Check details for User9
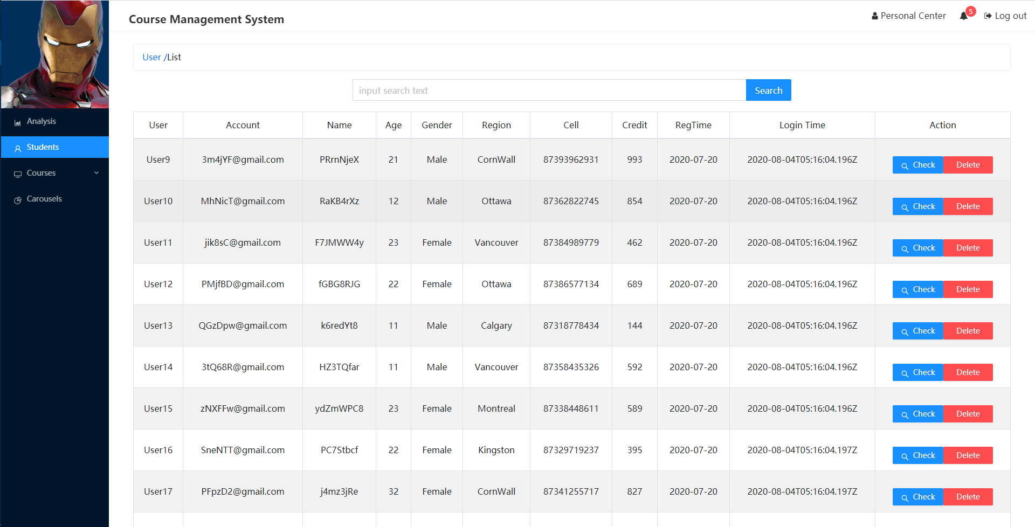1035x527 pixels. click(918, 165)
